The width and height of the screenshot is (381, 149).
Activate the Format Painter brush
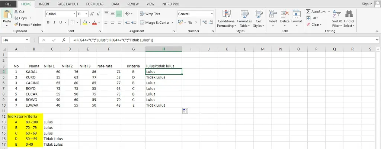pyautogui.click(x=16, y=25)
